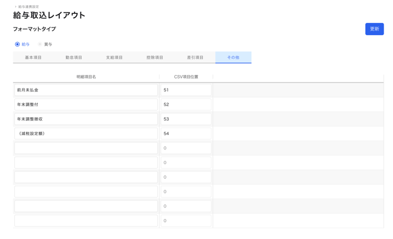Show the 差引項目 tab
393x239 pixels.
[195, 57]
